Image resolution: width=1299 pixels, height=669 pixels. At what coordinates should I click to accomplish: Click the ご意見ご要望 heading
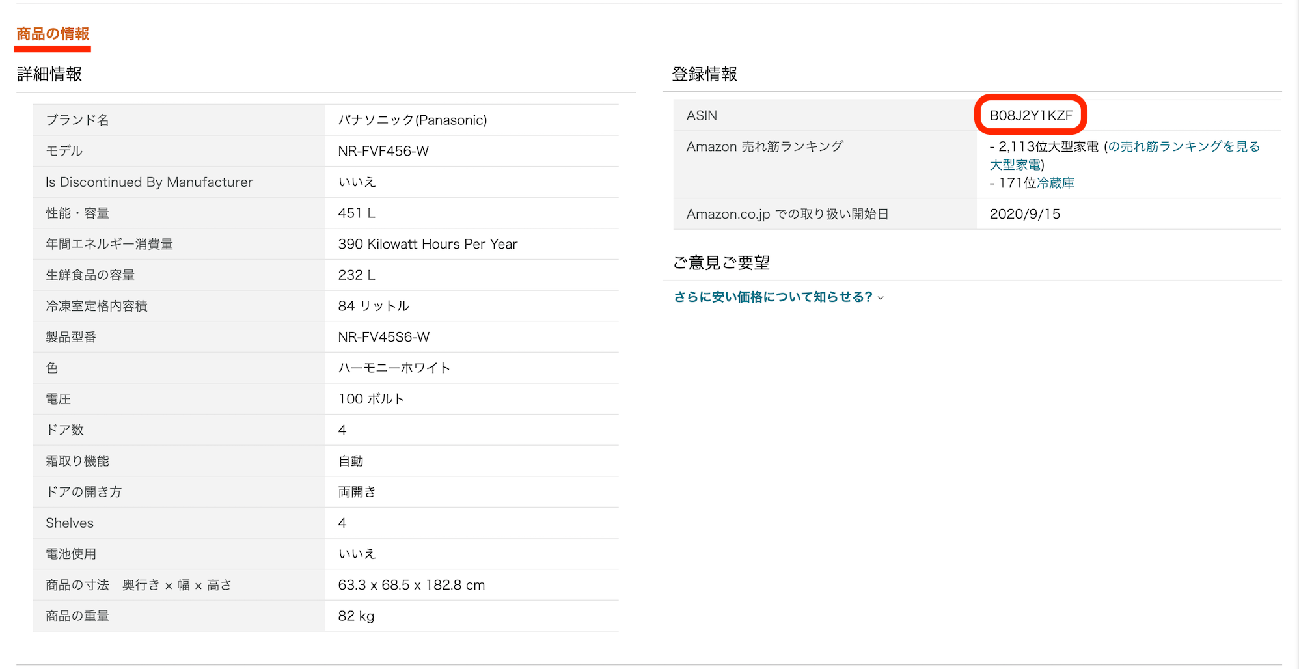(x=721, y=262)
